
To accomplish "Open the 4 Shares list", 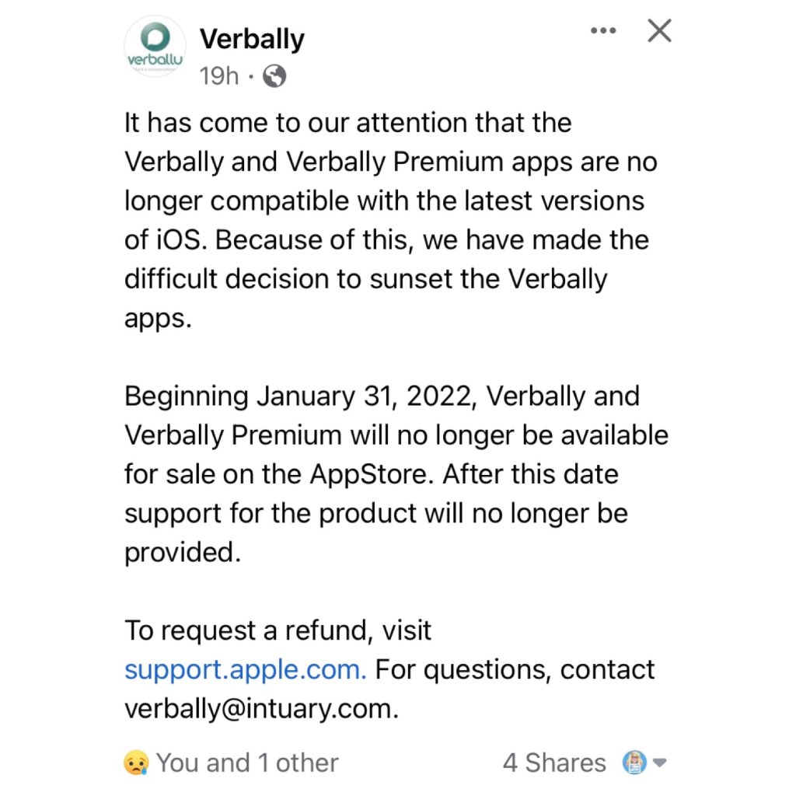I will click(553, 763).
